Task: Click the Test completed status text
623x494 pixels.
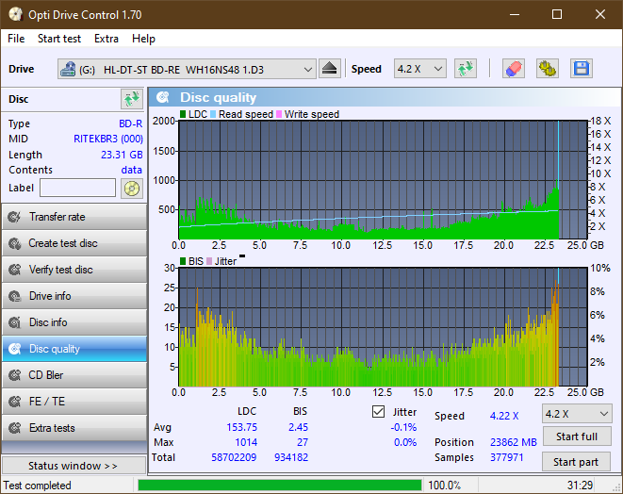Action: pos(38,486)
